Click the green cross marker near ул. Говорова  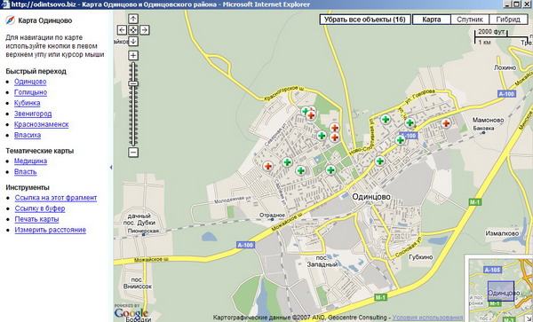point(410,122)
